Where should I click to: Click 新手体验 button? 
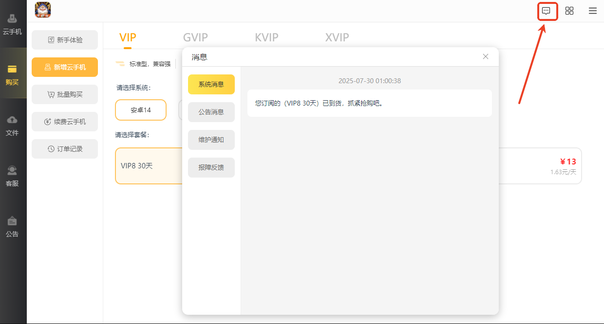(65, 40)
